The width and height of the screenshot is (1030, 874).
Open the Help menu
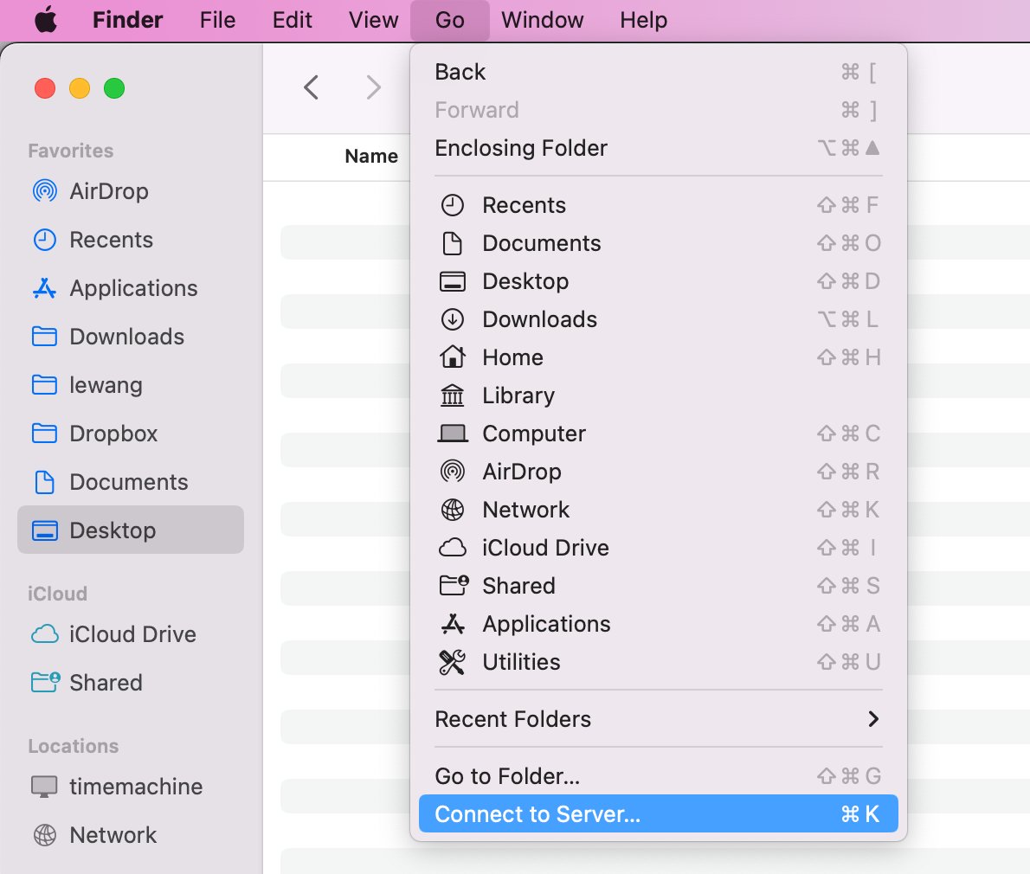(644, 20)
